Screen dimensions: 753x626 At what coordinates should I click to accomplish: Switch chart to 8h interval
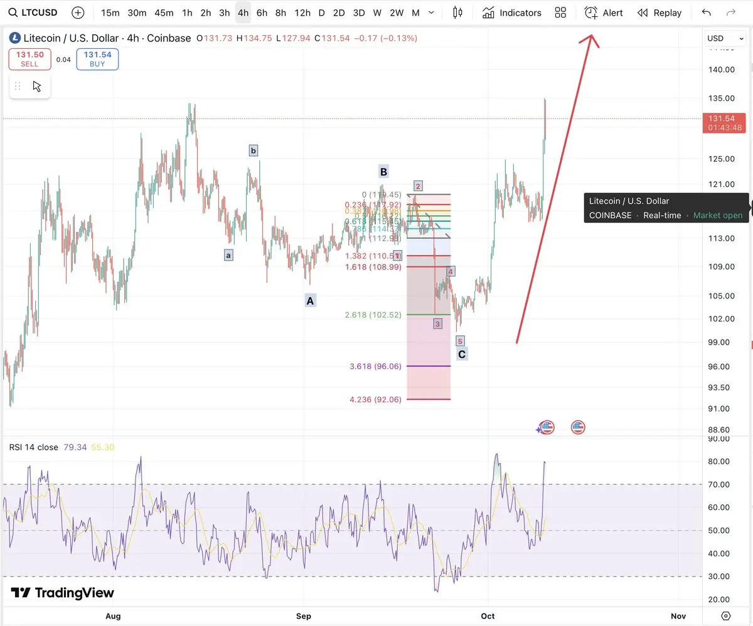coord(280,13)
